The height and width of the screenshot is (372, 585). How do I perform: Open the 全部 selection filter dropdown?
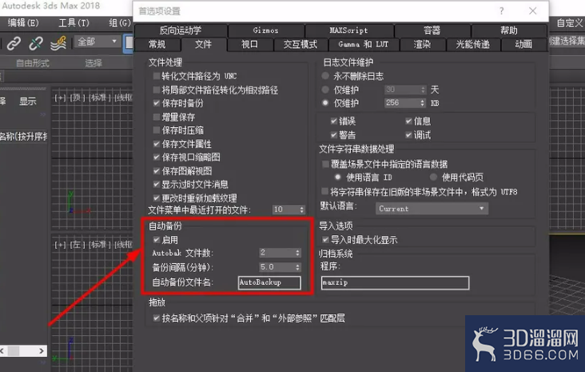pos(97,42)
